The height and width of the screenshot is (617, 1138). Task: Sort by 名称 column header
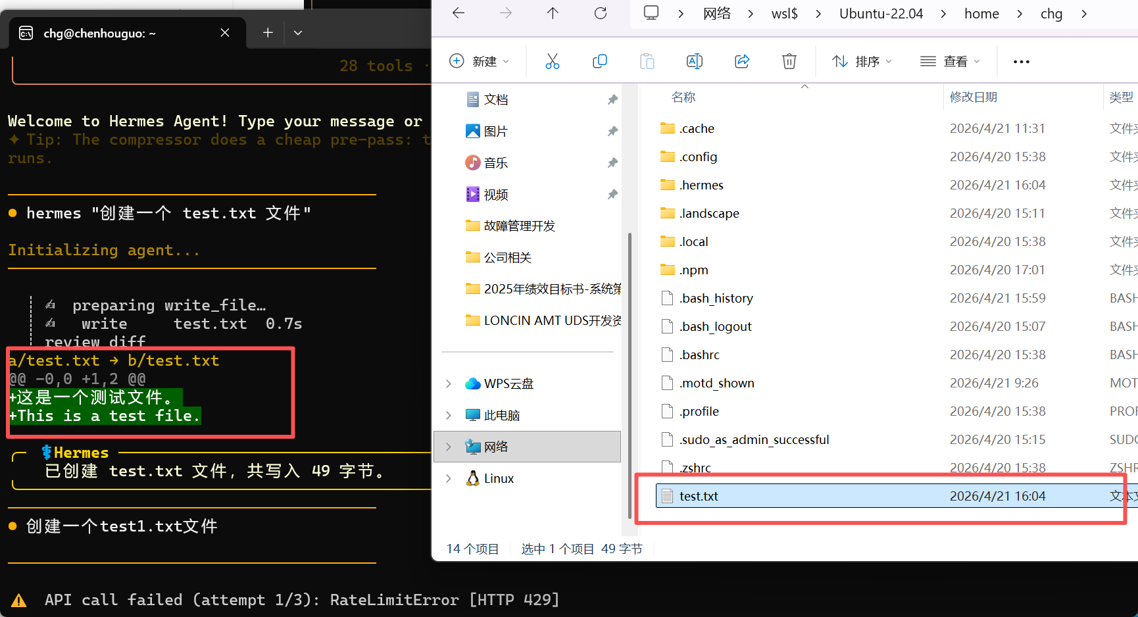point(683,97)
